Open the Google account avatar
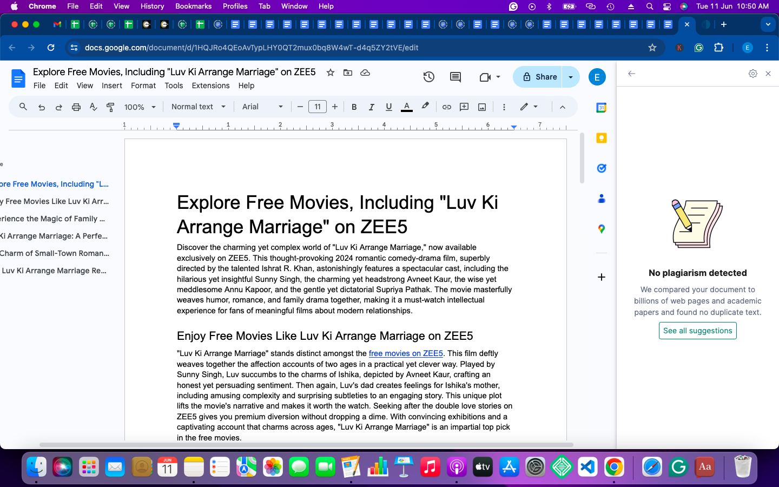The image size is (779, 487). pyautogui.click(x=597, y=77)
